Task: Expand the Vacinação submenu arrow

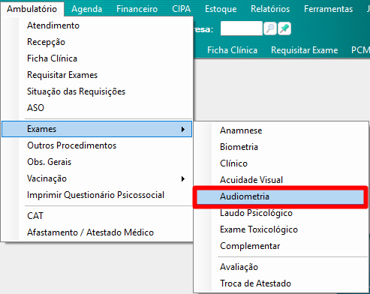Action: (183, 178)
